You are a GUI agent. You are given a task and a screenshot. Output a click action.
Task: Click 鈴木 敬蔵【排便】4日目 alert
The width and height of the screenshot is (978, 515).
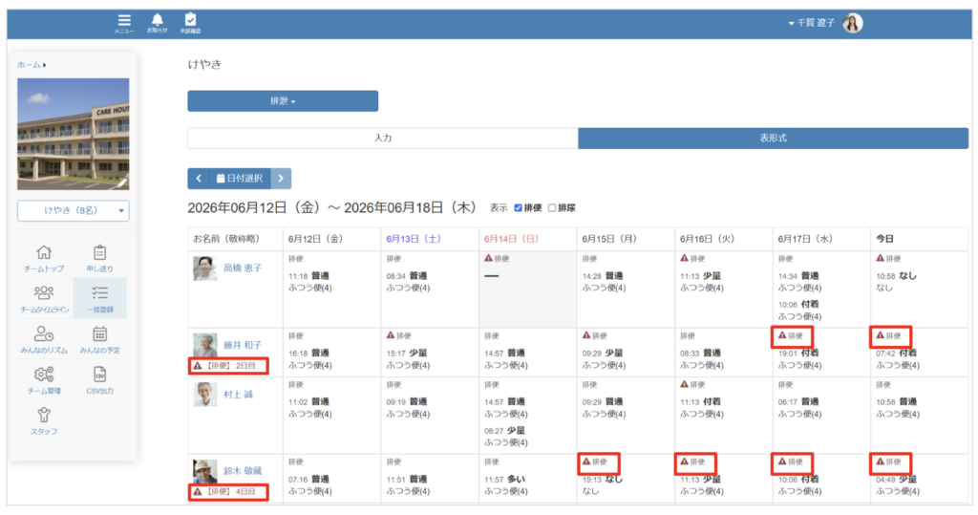[x=228, y=492]
